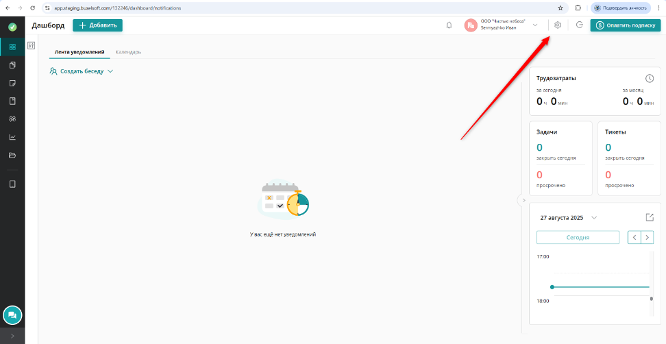Image resolution: width=666 pixels, height=344 pixels.
Task: Click the Тикеты закрыть сегодня count
Action: click(608, 147)
